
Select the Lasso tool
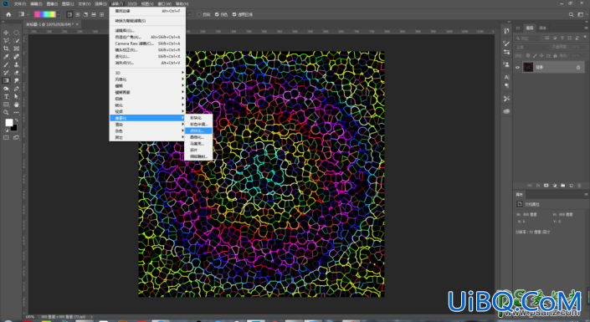(x=6, y=41)
